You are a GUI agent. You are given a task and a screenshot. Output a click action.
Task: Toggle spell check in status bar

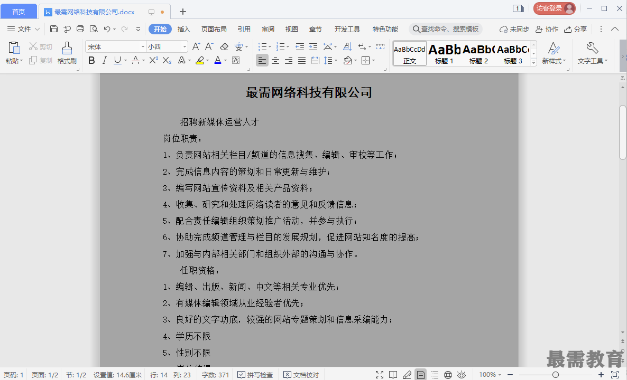(x=255, y=375)
